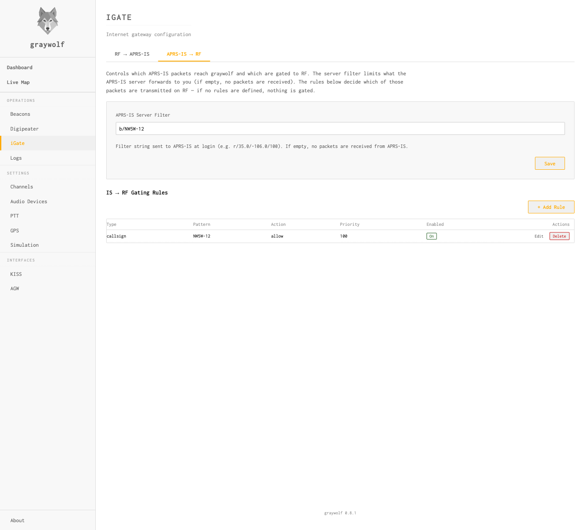Select iGate in the sidebar
The width and height of the screenshot is (585, 530).
[x=17, y=143]
